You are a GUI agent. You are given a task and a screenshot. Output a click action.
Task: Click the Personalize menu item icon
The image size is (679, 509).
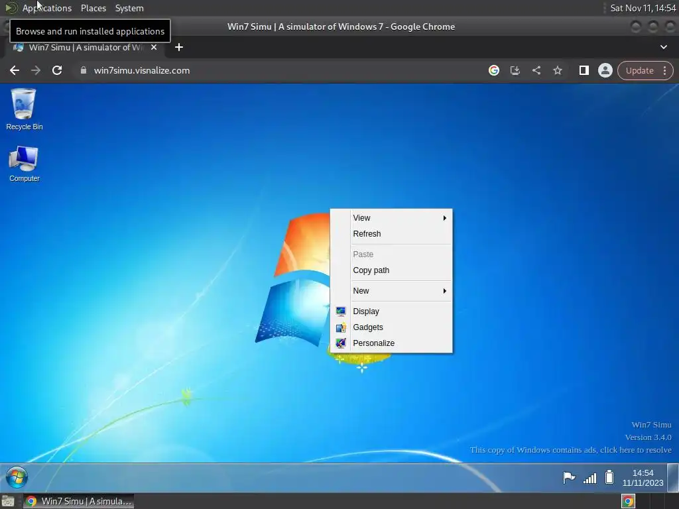coord(341,343)
